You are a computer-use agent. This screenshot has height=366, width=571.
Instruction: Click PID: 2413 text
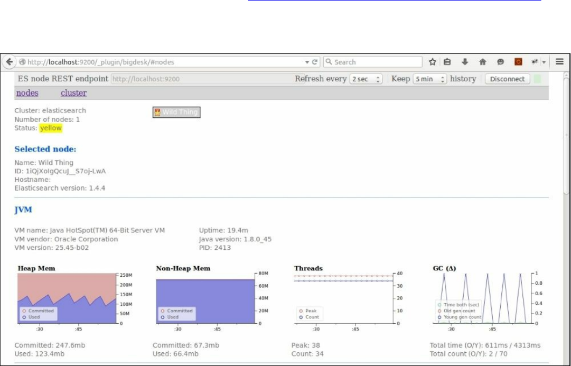coord(215,248)
